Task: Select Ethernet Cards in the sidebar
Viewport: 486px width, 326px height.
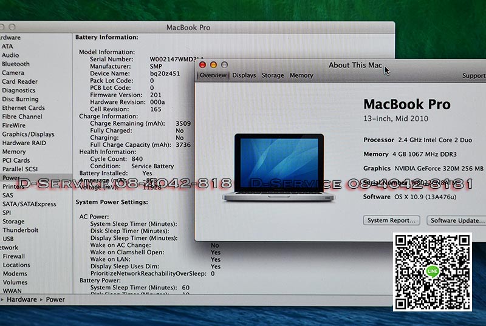Action: [23, 107]
